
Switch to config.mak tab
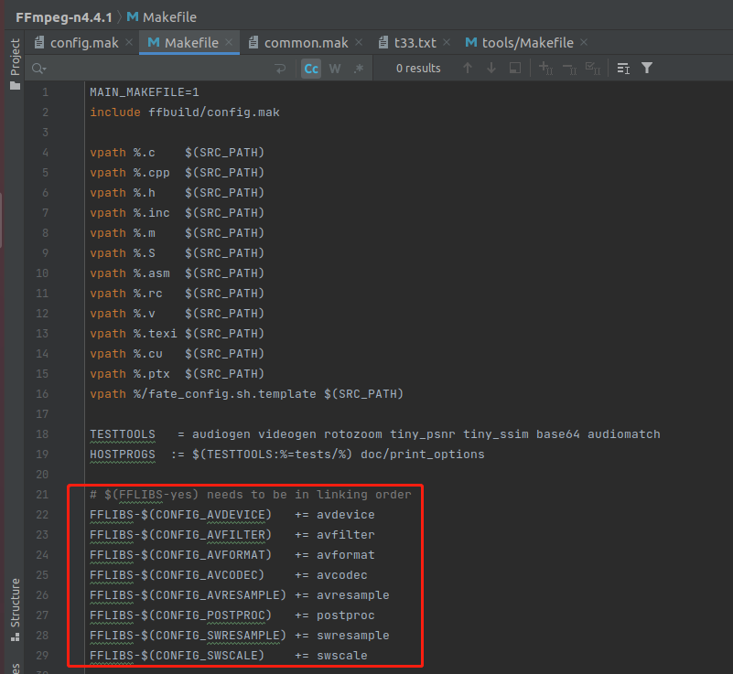[x=84, y=43]
